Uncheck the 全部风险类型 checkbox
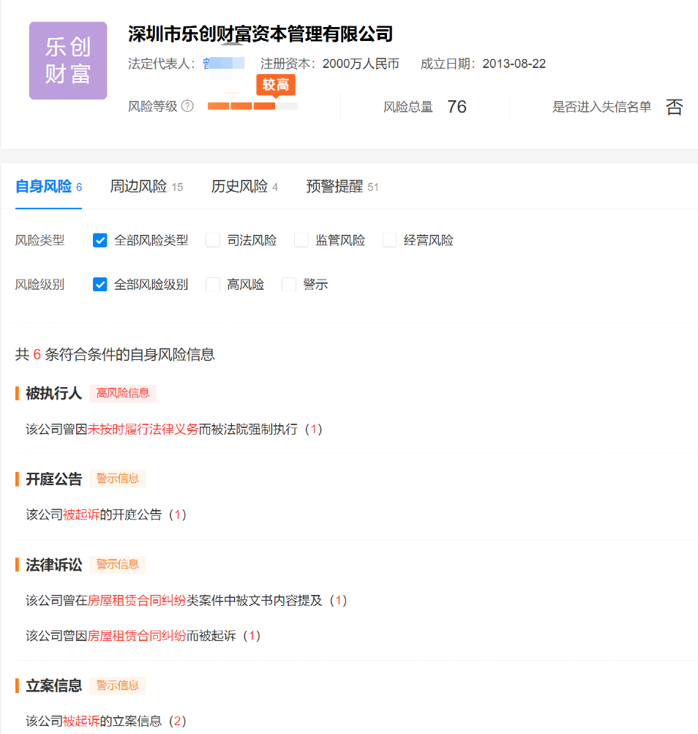The height and width of the screenshot is (734, 698). tap(100, 240)
